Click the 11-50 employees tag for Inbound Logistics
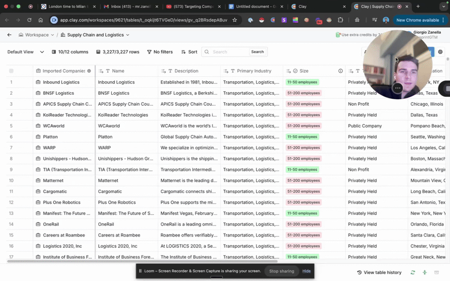The width and height of the screenshot is (450, 281). (x=302, y=82)
